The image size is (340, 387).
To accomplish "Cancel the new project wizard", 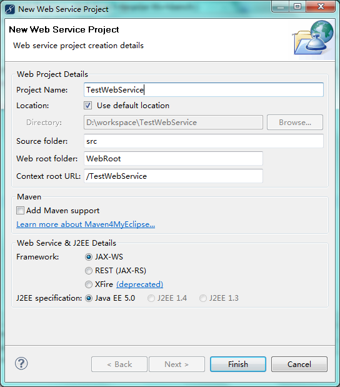I will coord(299,364).
